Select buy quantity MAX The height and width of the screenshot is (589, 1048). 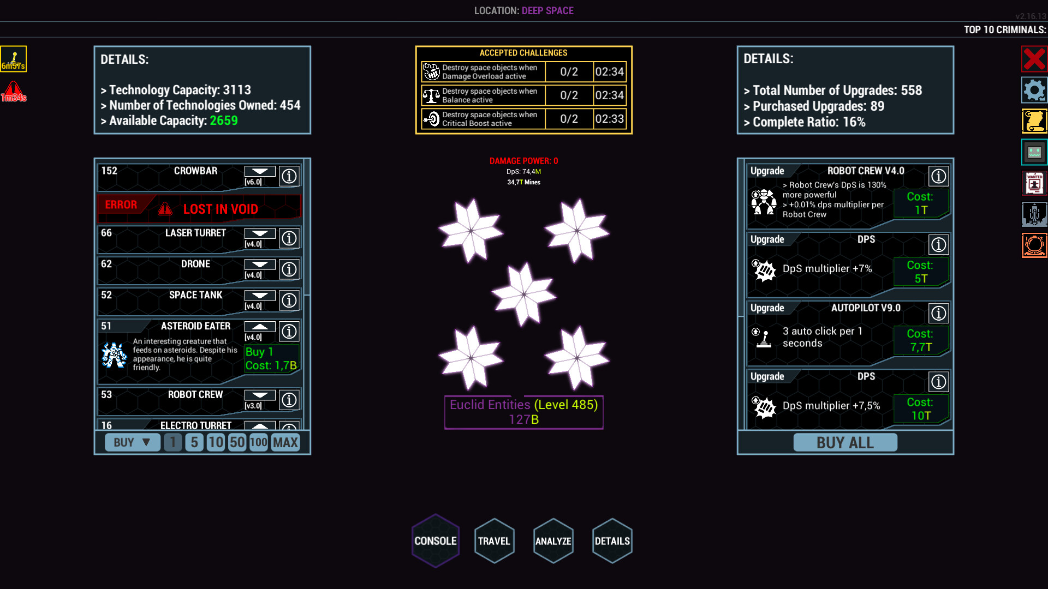coord(285,442)
